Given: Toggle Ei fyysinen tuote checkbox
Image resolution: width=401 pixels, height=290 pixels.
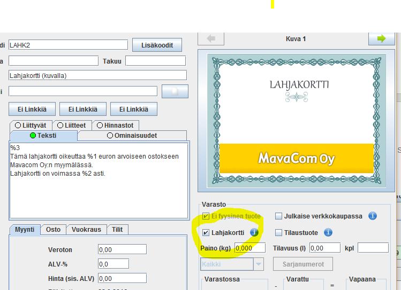Looking at the screenshot, I should pos(206,216).
